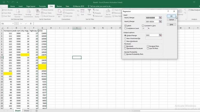Viewport: 200px width, 112px height.
Task: Open the View ribbon tab
Action: point(67,6)
